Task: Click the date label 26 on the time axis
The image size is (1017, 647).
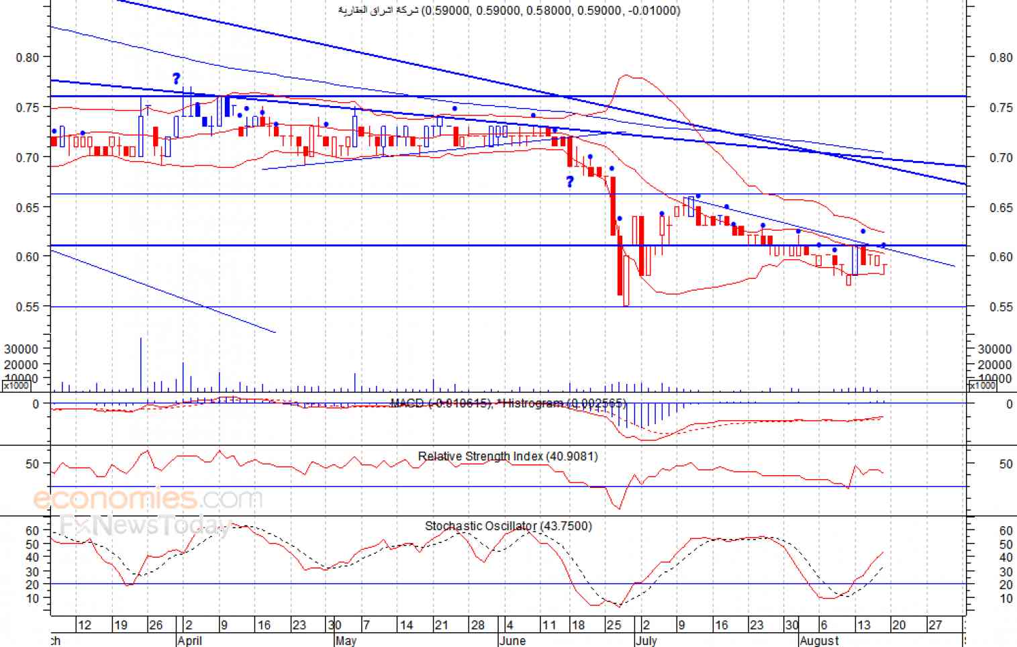Action: [156, 625]
